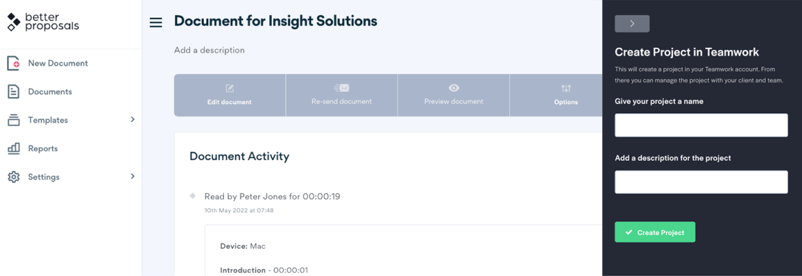
Task: Open Documents from the sidebar
Action: tap(50, 92)
